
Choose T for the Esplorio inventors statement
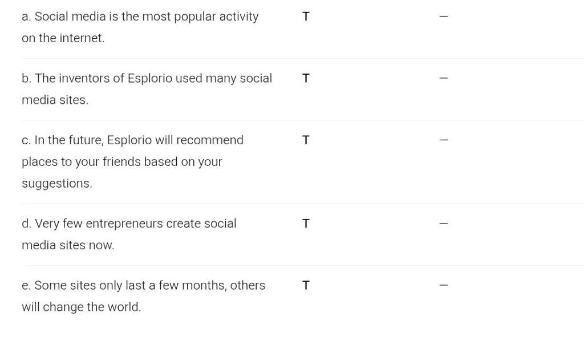306,78
